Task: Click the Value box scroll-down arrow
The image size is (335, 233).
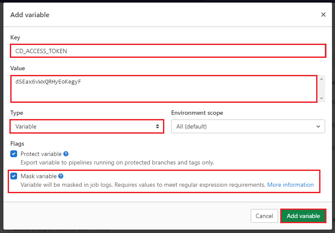Action: 322,99
